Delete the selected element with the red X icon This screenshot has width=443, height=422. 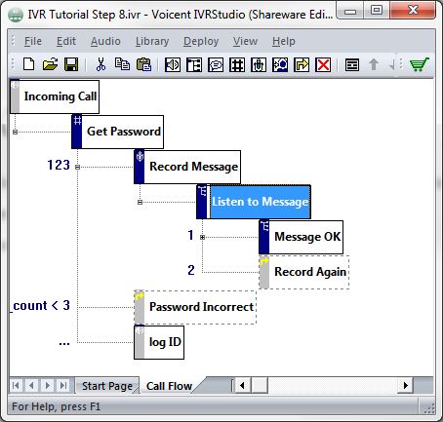pyautogui.click(x=323, y=64)
